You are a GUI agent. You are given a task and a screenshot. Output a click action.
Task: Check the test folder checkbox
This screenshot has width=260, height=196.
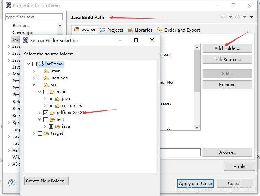45,119
